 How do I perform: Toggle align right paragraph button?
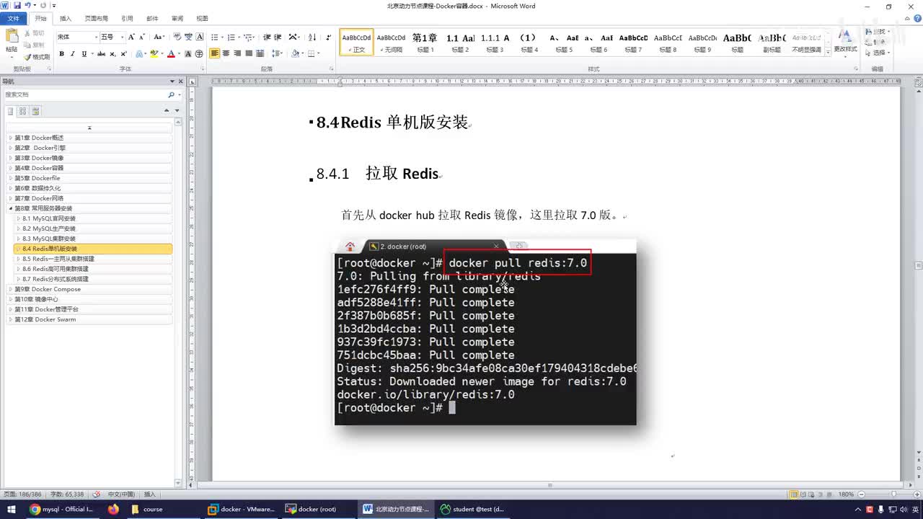237,53
